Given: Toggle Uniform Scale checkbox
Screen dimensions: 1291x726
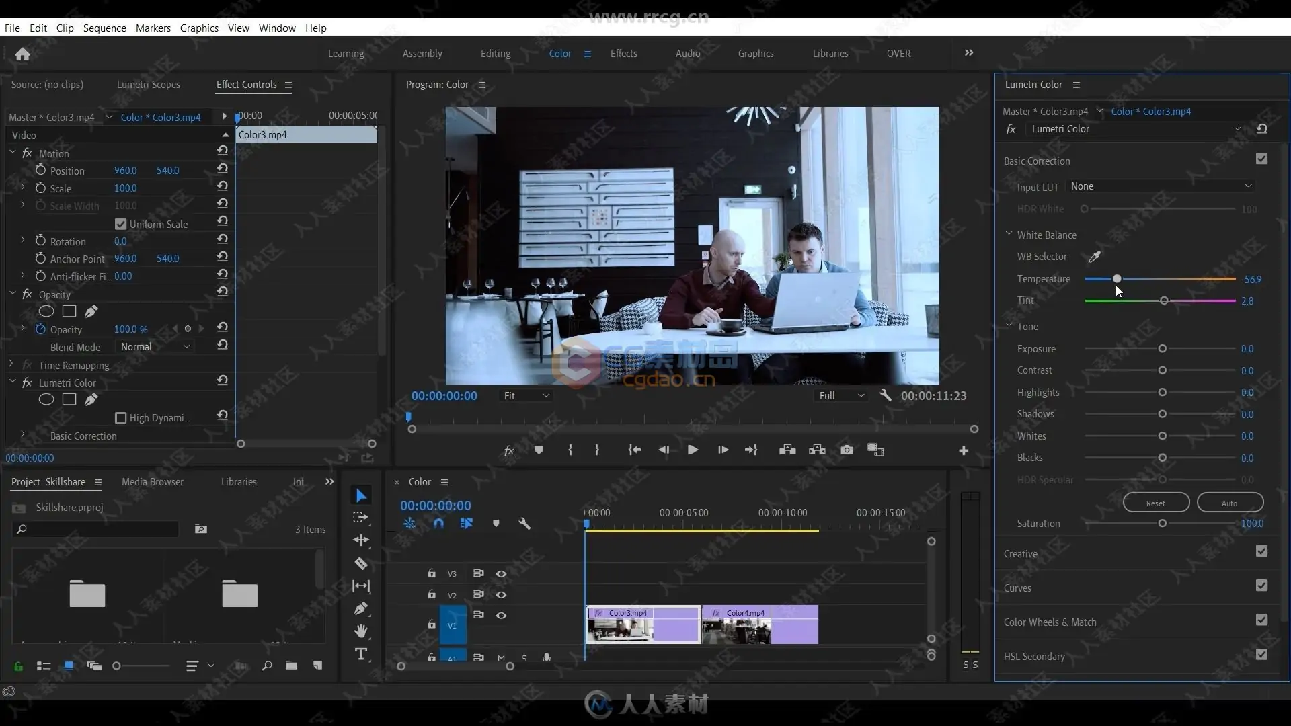Looking at the screenshot, I should pyautogui.click(x=120, y=224).
